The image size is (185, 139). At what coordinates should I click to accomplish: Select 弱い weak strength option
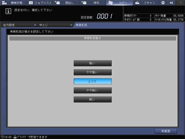(93, 100)
